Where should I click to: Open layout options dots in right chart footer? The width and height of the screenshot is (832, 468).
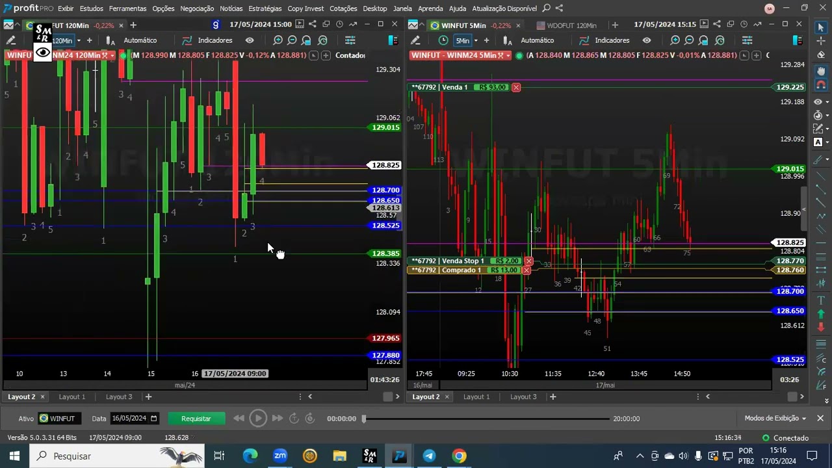pos(697,396)
